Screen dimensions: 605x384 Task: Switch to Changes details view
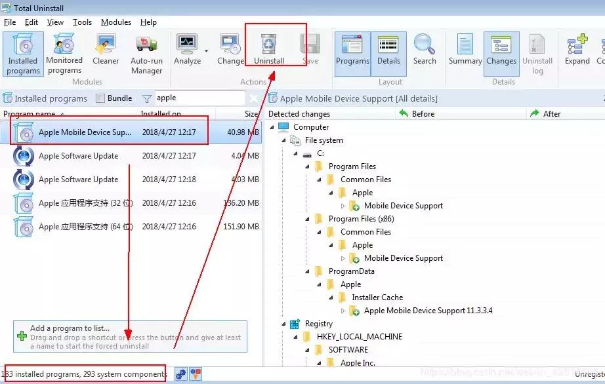pos(501,54)
